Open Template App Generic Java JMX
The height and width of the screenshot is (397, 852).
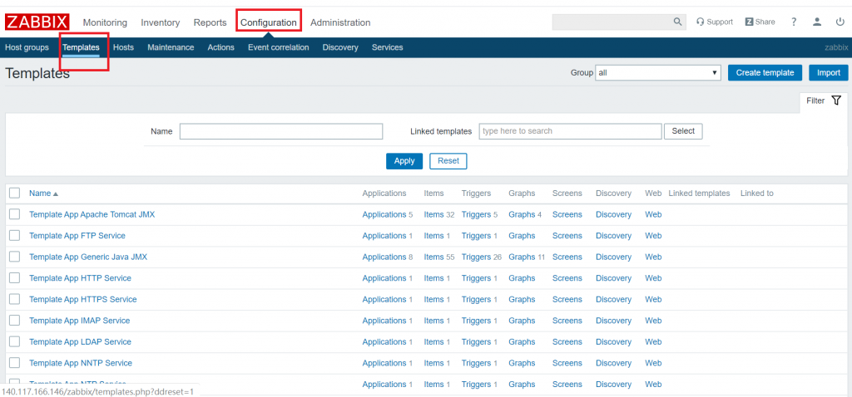pos(88,257)
